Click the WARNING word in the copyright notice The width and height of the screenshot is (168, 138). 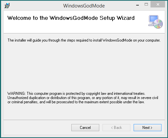(17, 94)
